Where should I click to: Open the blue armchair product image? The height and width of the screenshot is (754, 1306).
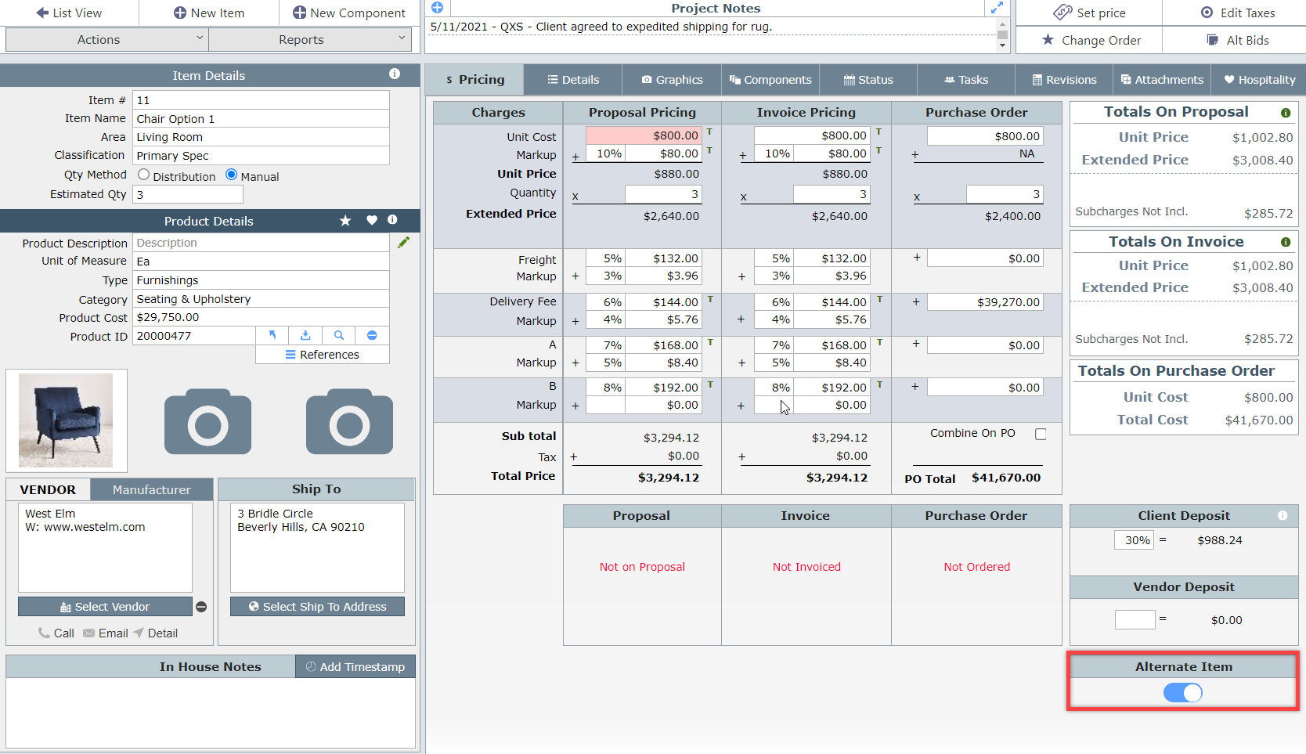coord(66,420)
